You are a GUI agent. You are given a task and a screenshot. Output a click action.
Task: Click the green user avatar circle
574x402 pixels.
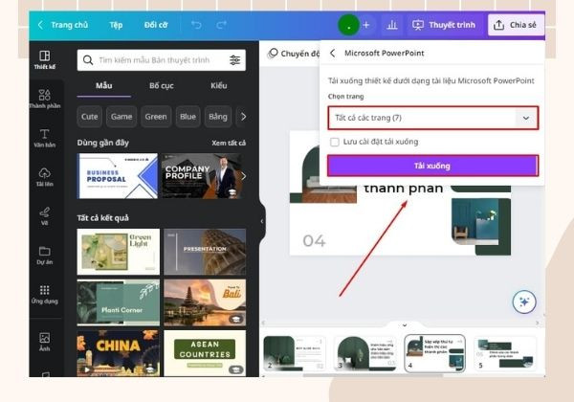click(348, 25)
